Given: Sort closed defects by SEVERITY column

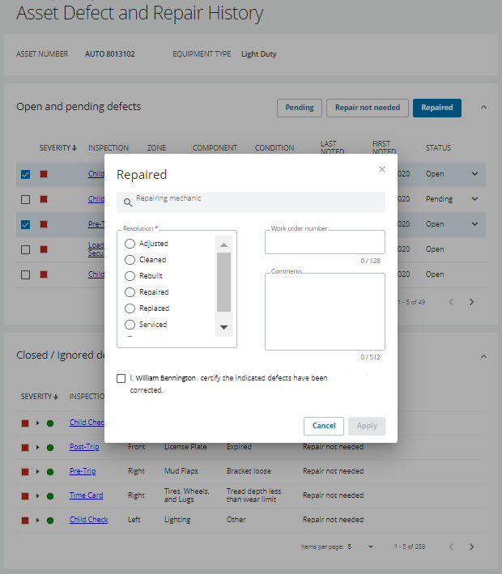Looking at the screenshot, I should (x=40, y=397).
